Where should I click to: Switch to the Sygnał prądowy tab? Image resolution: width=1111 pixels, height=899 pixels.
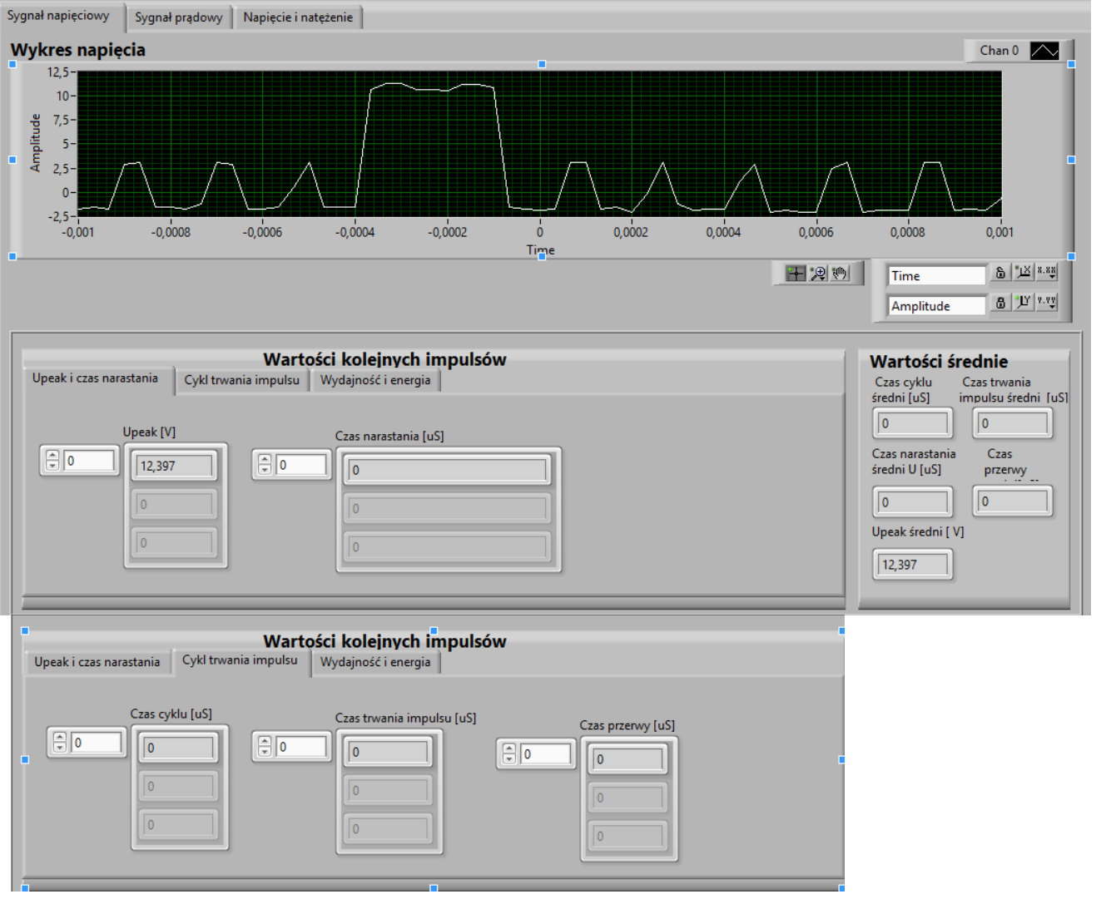[179, 17]
